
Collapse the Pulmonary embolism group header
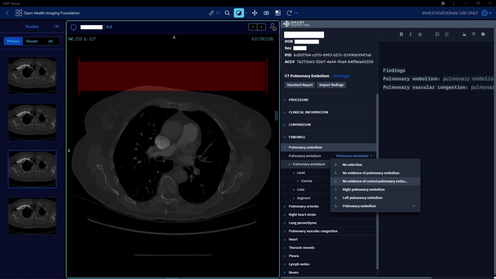pos(329,148)
